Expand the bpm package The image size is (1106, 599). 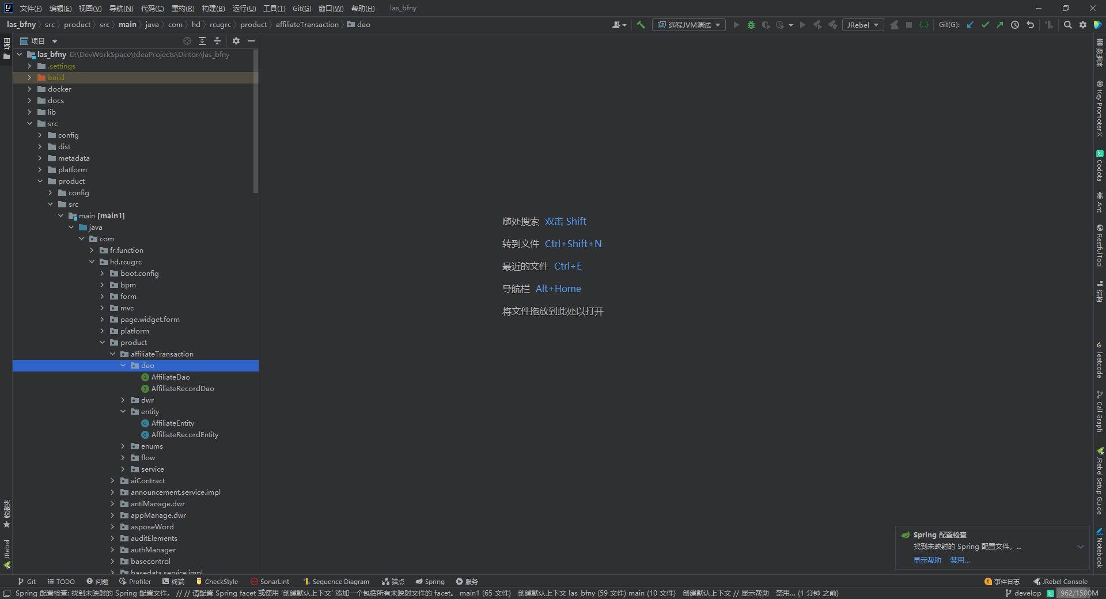point(102,285)
